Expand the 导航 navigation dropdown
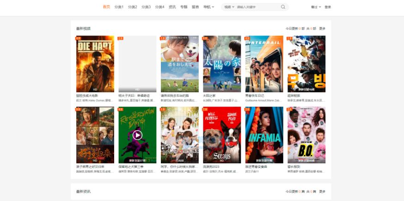The width and height of the screenshot is (404, 201). [208, 7]
